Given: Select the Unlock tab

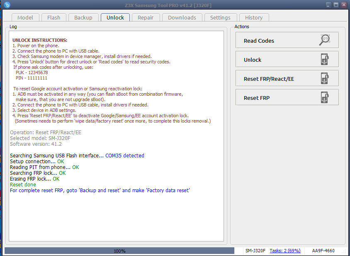Looking at the screenshot, I should tap(115, 17).
